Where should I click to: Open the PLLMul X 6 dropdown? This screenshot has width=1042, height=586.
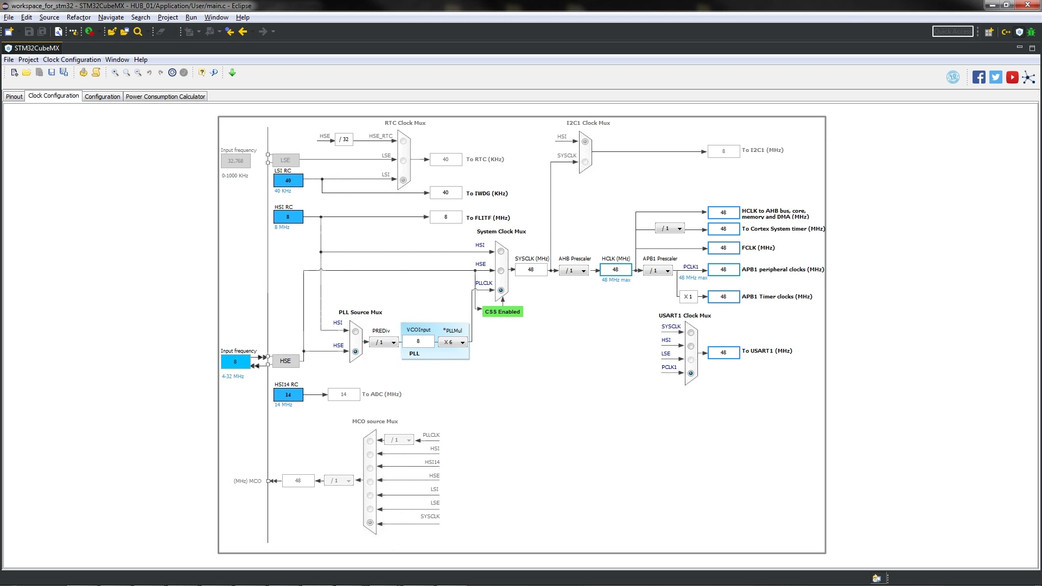point(453,342)
